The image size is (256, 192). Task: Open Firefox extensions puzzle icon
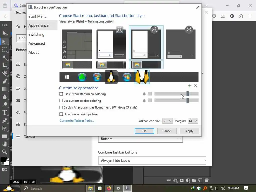241,16
